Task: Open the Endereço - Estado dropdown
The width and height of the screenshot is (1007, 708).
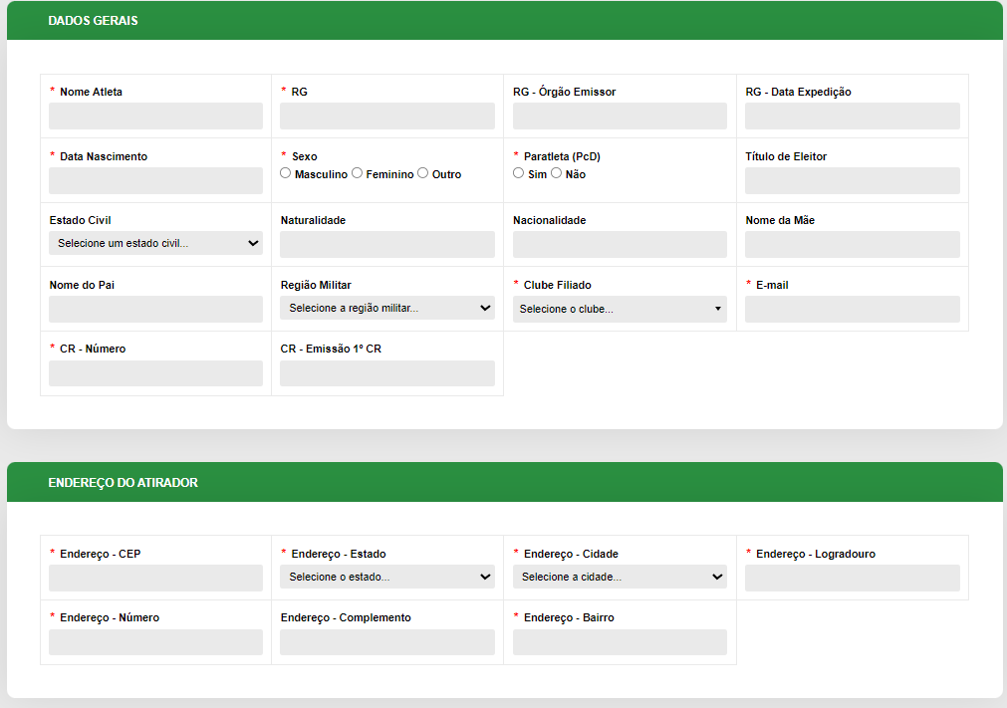Action: pos(386,578)
